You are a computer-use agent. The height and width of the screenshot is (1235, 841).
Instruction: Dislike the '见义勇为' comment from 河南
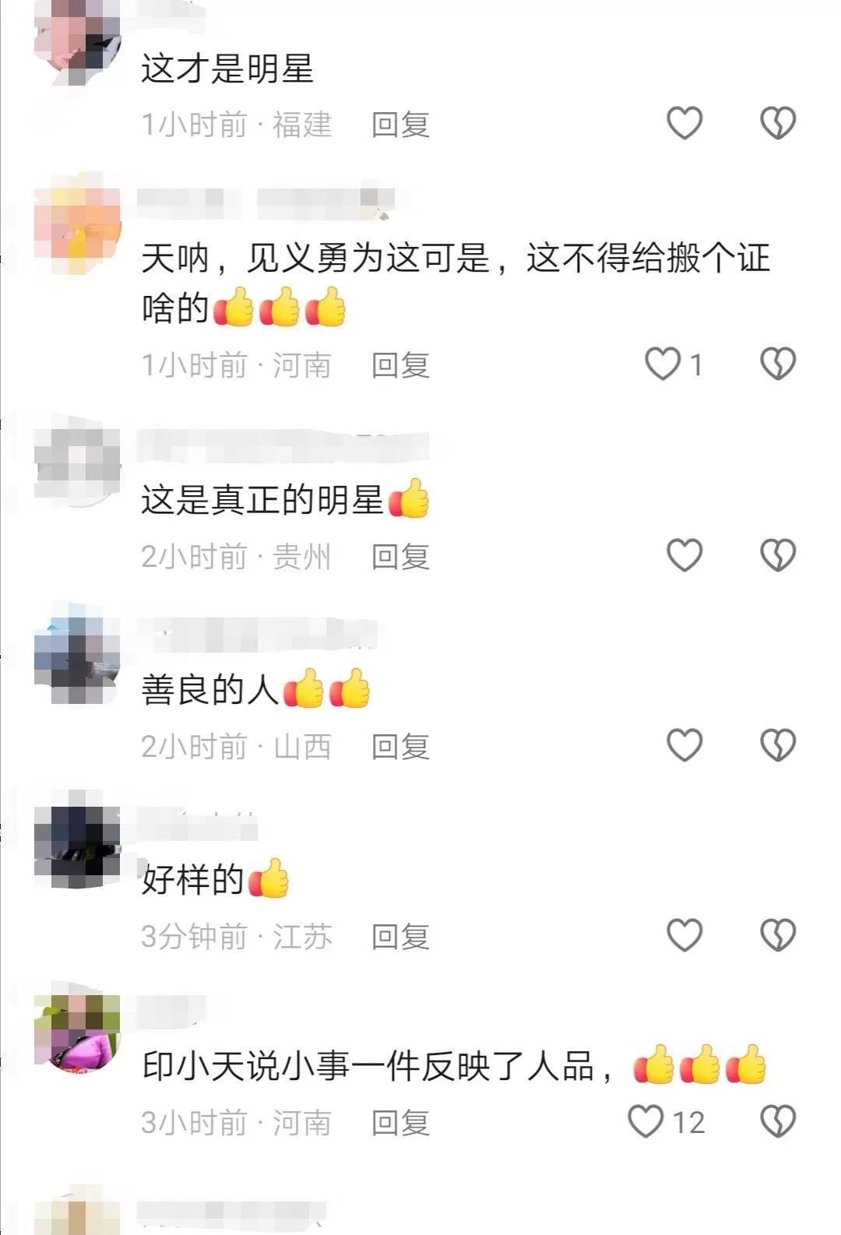778,364
